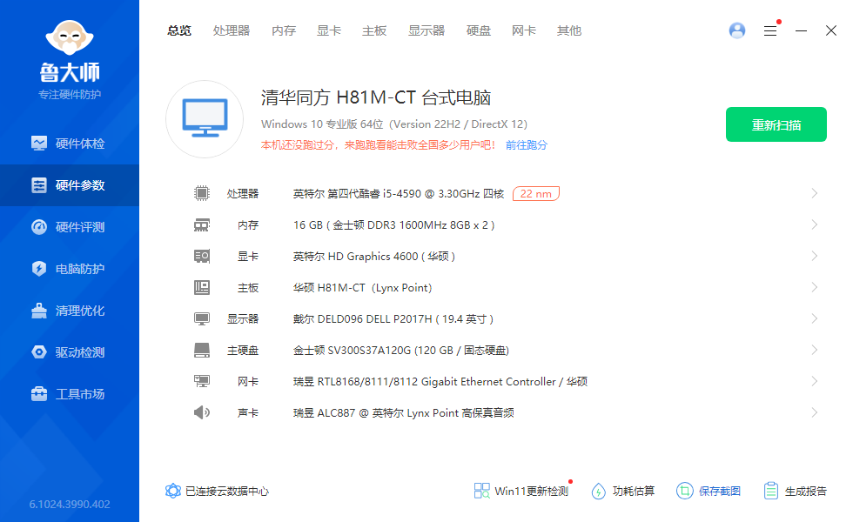Click the i5-4590 processor description text
Image resolution: width=853 pixels, height=522 pixels.
399,193
